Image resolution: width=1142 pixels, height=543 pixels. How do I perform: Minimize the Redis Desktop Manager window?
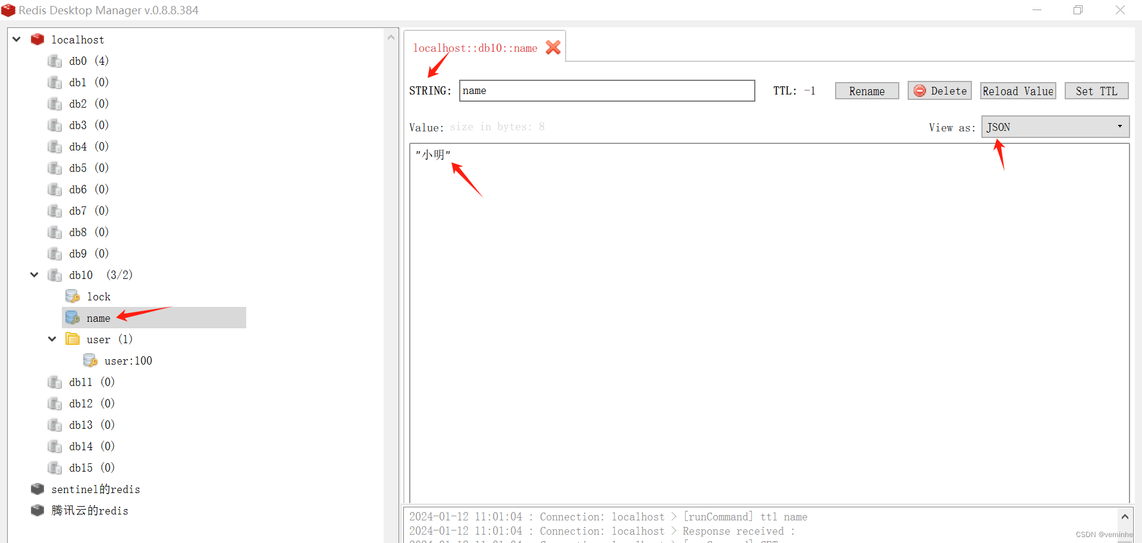1037,10
